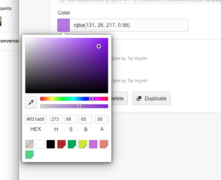Choose the translucent purple swatch
Image resolution: width=221 pixels, height=180 pixels.
[x=93, y=144]
